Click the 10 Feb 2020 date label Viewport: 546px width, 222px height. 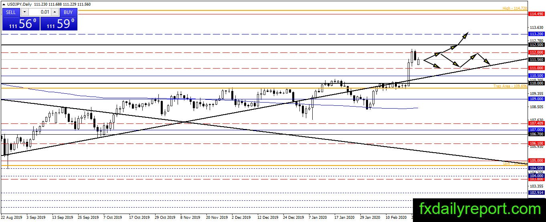pos(396,218)
